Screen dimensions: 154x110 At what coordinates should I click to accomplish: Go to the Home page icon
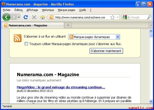tap(43, 17)
